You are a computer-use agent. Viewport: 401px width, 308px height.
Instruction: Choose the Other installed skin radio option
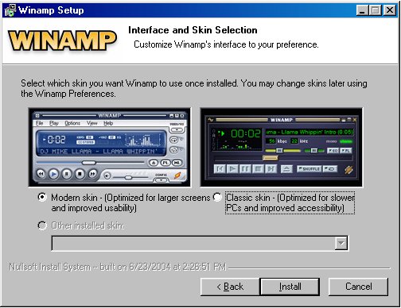pos(42,225)
